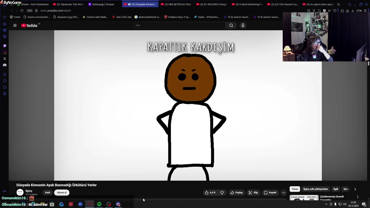The height and width of the screenshot is (208, 370).
Task: Go to YouTube home via logo
Action: point(30,25)
